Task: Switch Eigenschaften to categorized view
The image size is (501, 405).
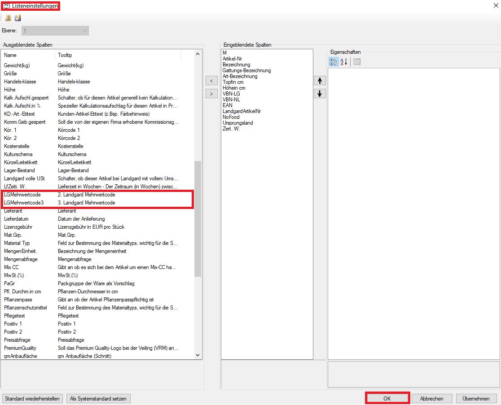Action: (x=334, y=62)
